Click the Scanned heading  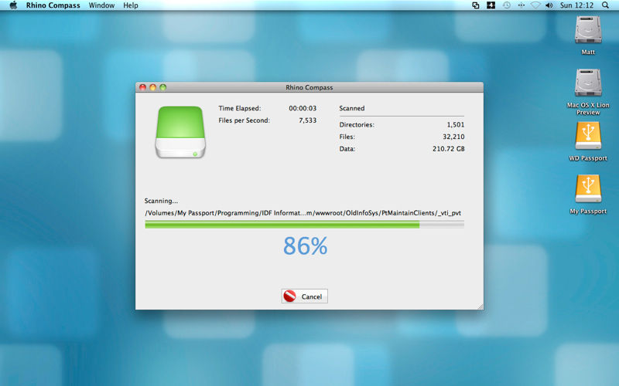click(352, 108)
